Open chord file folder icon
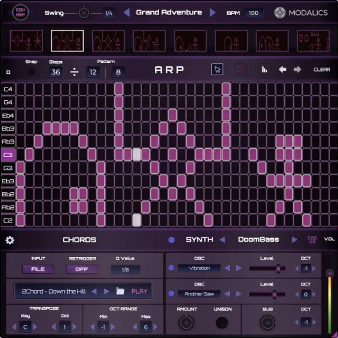338x338 pixels. click(120, 291)
